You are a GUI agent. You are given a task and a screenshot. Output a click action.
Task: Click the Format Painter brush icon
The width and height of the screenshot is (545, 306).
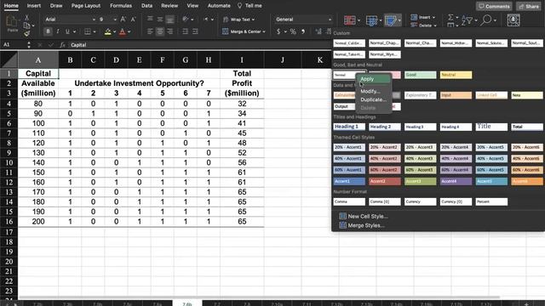click(x=26, y=33)
